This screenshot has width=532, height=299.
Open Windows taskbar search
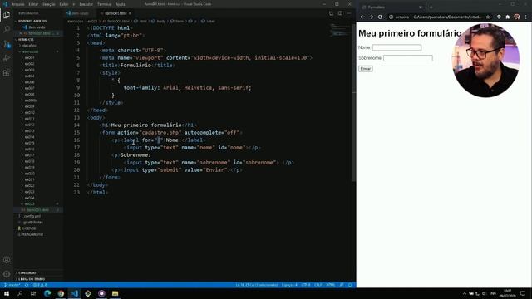coord(20,293)
